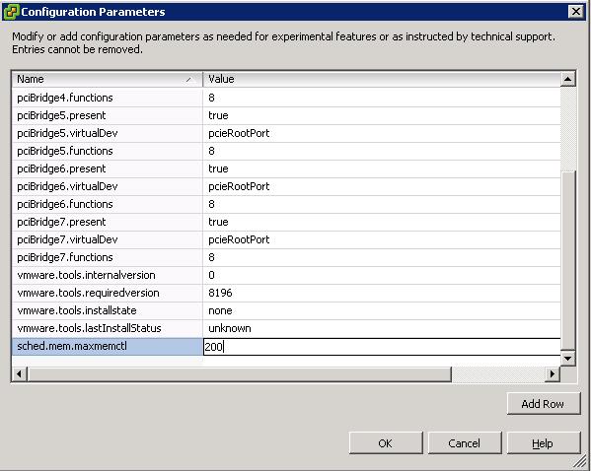Image resolution: width=591 pixels, height=471 pixels.
Task: Click the Cancel button
Action: click(x=465, y=443)
